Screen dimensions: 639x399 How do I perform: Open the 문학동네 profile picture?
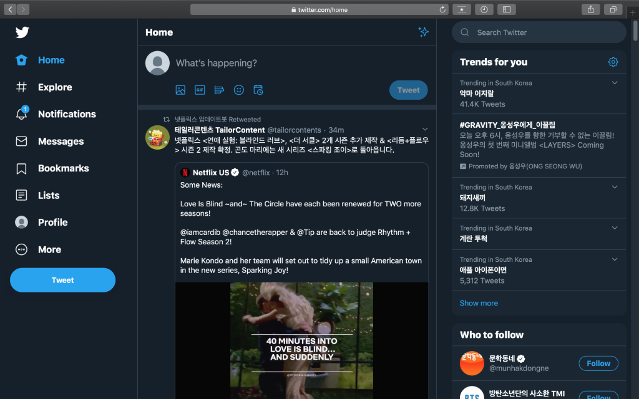coord(472,363)
